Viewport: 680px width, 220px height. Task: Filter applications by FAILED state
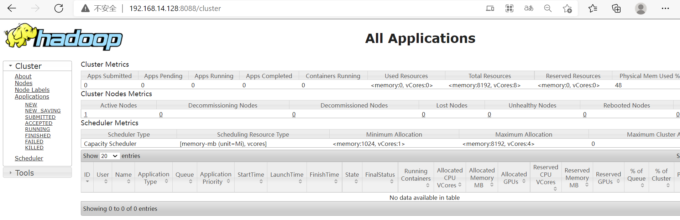point(34,142)
